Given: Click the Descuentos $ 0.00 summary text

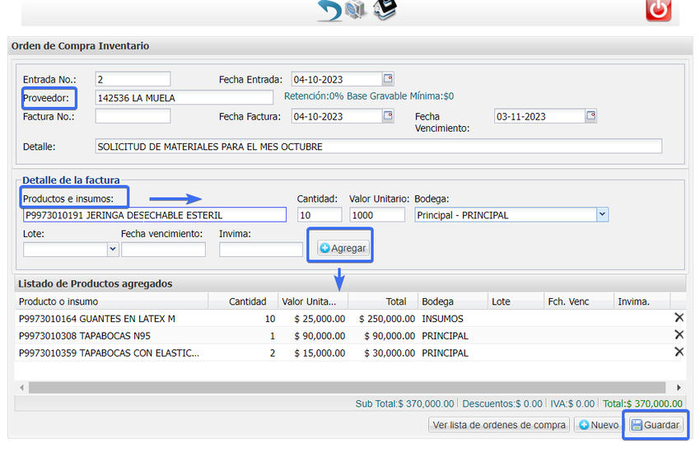Looking at the screenshot, I should [x=502, y=404].
